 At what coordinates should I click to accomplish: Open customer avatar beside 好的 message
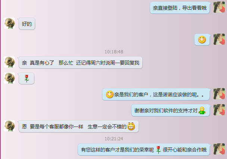pyautogui.click(x=9, y=23)
